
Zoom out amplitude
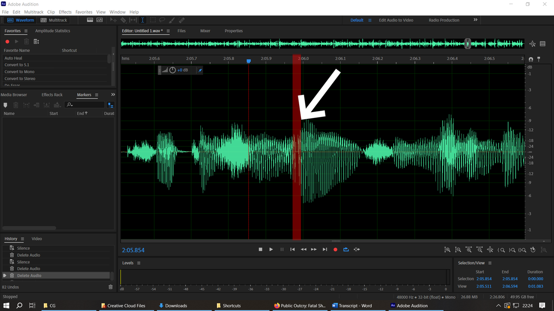coord(458,250)
